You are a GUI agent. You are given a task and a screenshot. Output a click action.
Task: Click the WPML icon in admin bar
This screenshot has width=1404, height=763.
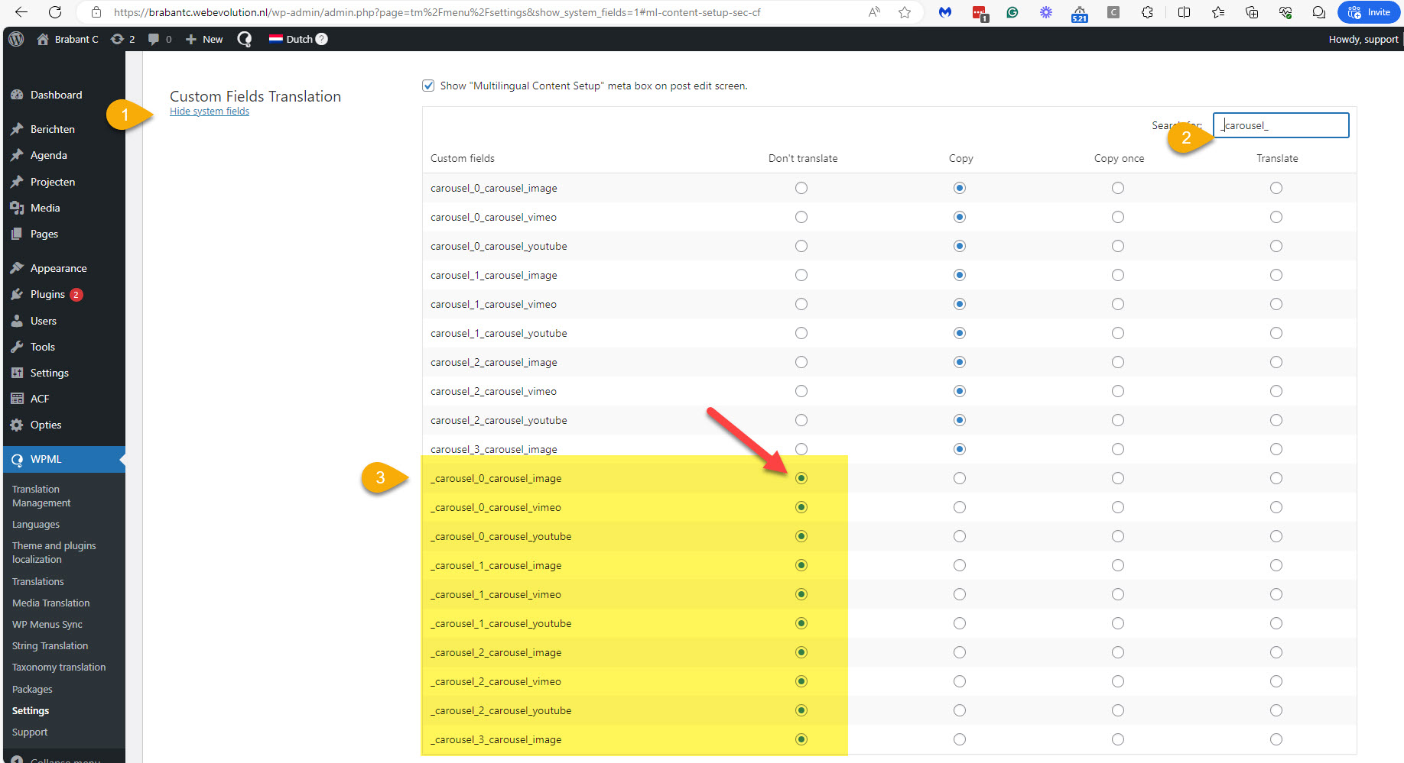coord(245,39)
